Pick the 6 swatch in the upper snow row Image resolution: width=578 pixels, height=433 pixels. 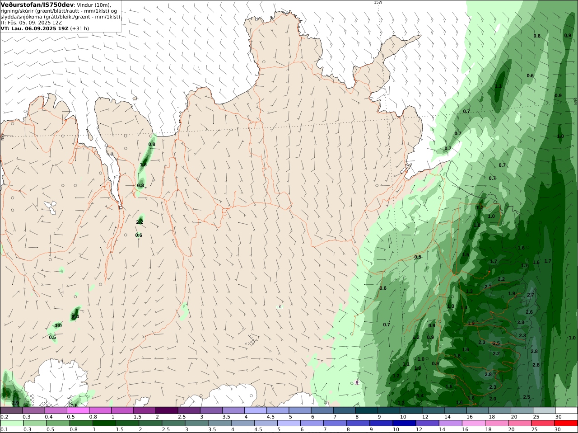coord(322,410)
